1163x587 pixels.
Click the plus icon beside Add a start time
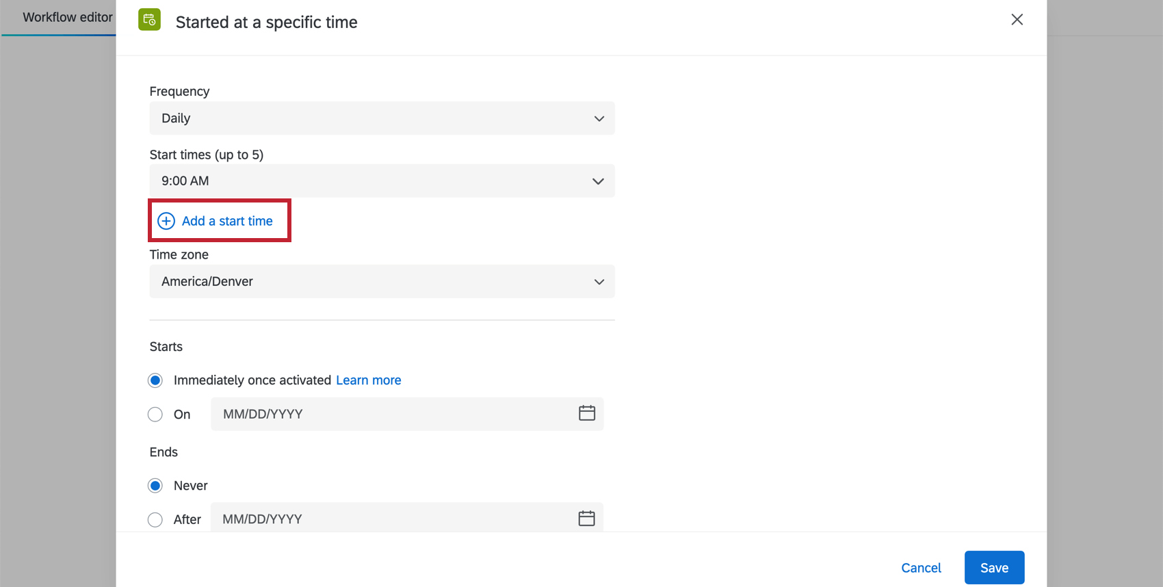pyautogui.click(x=166, y=220)
